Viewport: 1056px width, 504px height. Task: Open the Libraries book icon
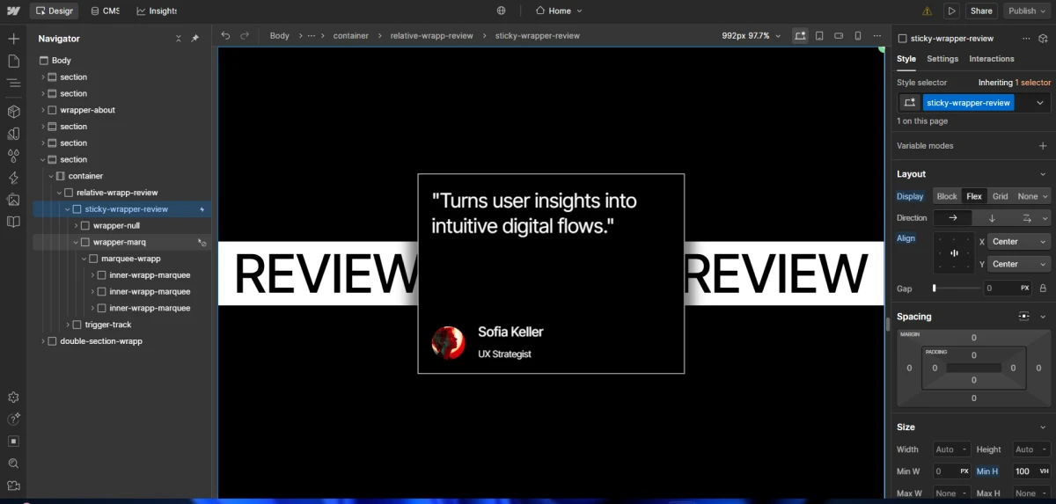click(x=13, y=222)
